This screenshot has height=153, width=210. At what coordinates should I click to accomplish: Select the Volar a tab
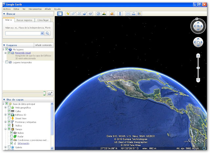8,20
